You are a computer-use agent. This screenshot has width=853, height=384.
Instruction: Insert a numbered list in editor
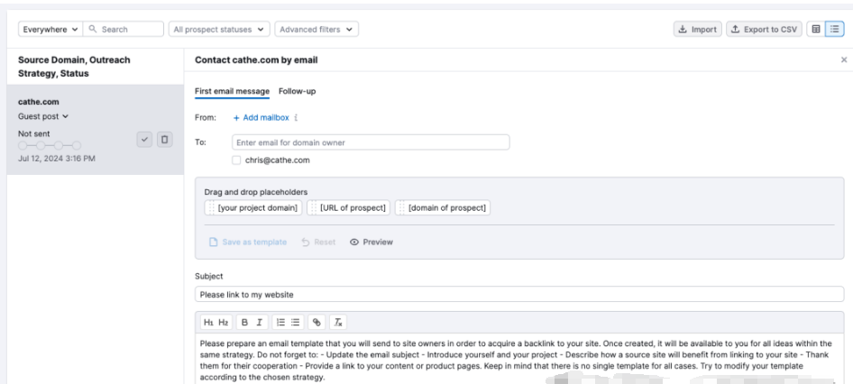pos(280,322)
